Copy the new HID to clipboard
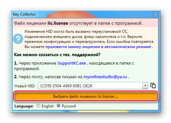The height and width of the screenshot is (123, 171). [153, 86]
